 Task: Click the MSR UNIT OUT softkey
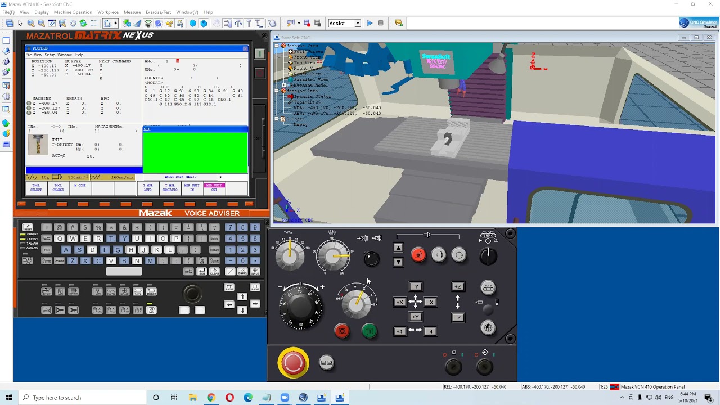click(214, 188)
